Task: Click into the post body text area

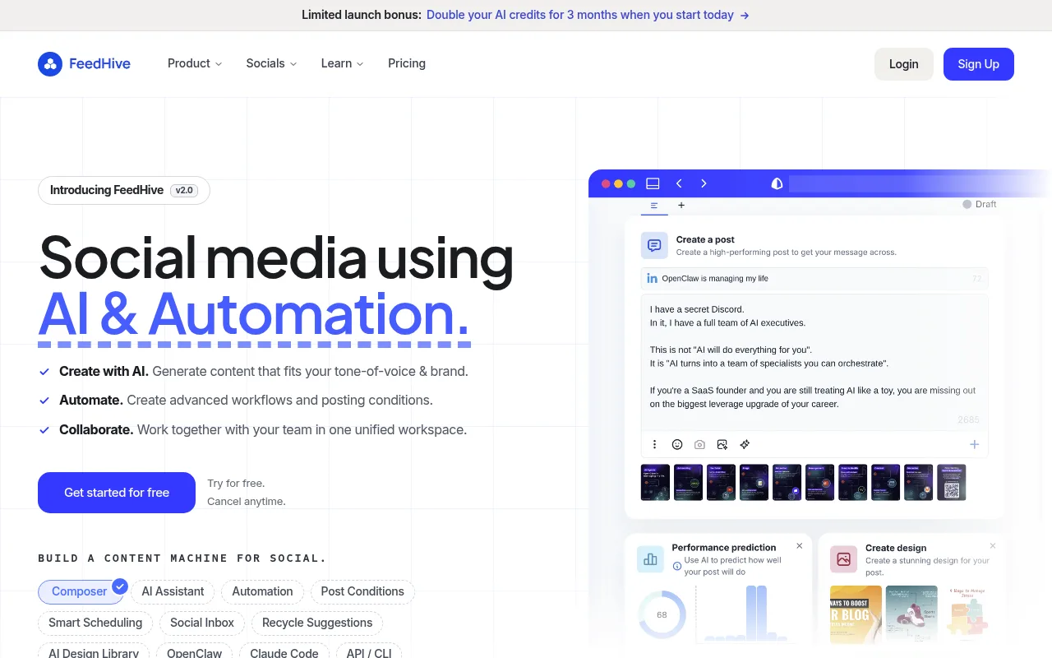Action: coord(814,363)
